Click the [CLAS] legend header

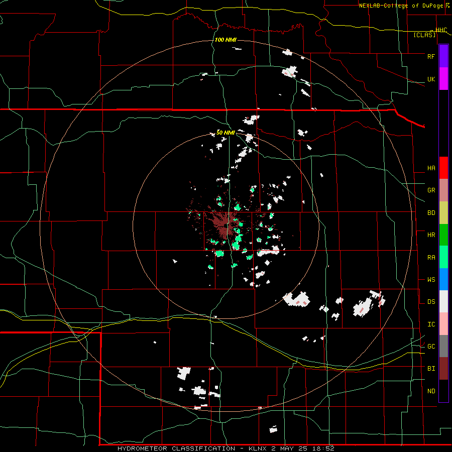424,35
